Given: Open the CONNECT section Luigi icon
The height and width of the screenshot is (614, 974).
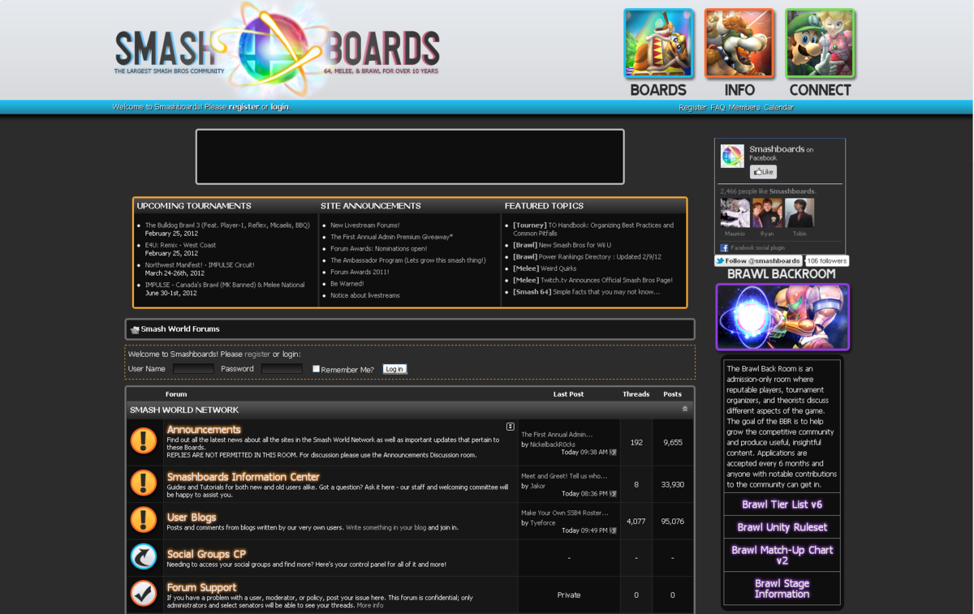Looking at the screenshot, I should pyautogui.click(x=819, y=44).
